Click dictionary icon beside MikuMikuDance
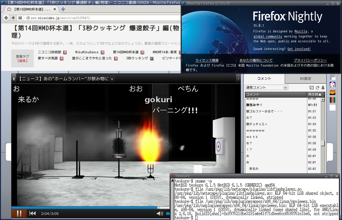 coord(103,52)
